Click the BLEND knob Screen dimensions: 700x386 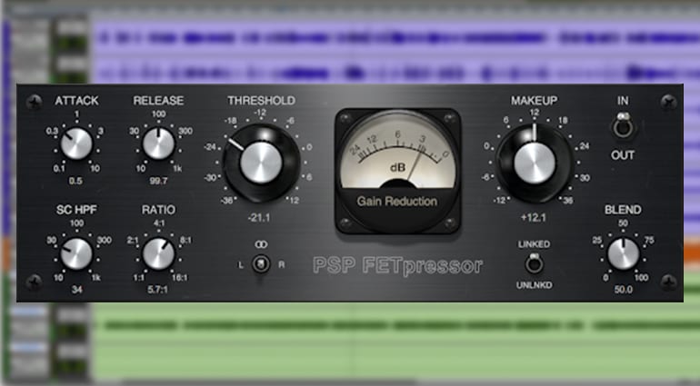point(624,253)
